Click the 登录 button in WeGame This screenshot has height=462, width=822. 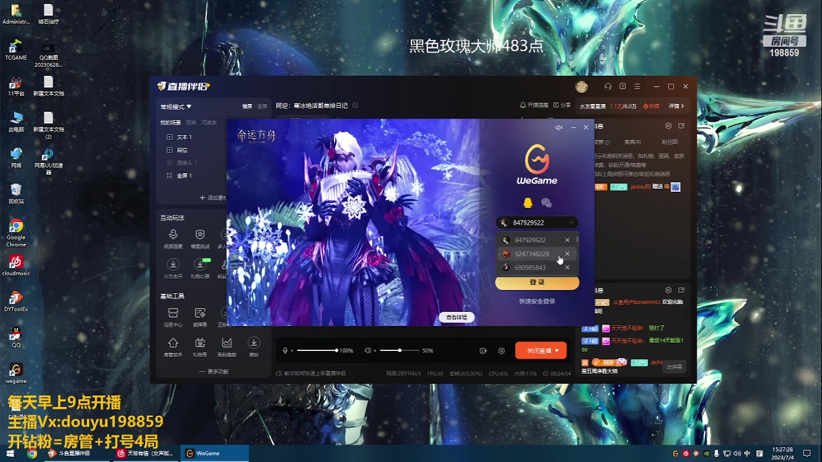[x=536, y=283]
